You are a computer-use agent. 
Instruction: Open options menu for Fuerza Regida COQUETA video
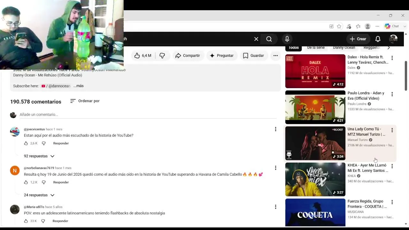point(392,202)
